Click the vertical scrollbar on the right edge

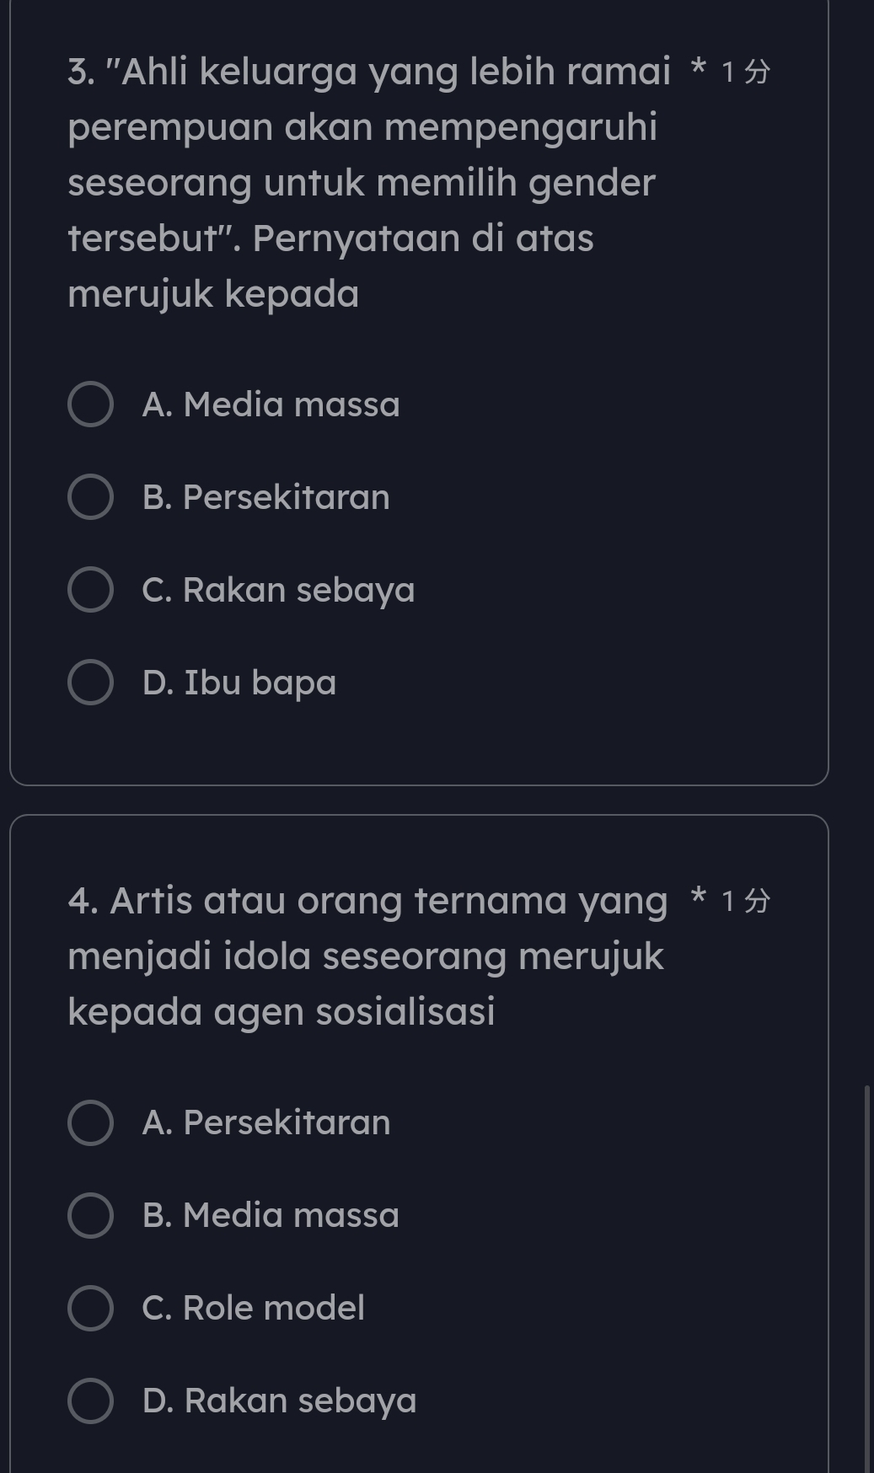[866, 1264]
